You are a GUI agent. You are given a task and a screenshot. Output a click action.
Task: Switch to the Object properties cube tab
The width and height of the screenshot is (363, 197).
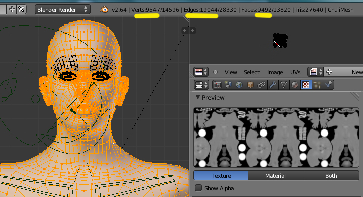click(x=250, y=85)
